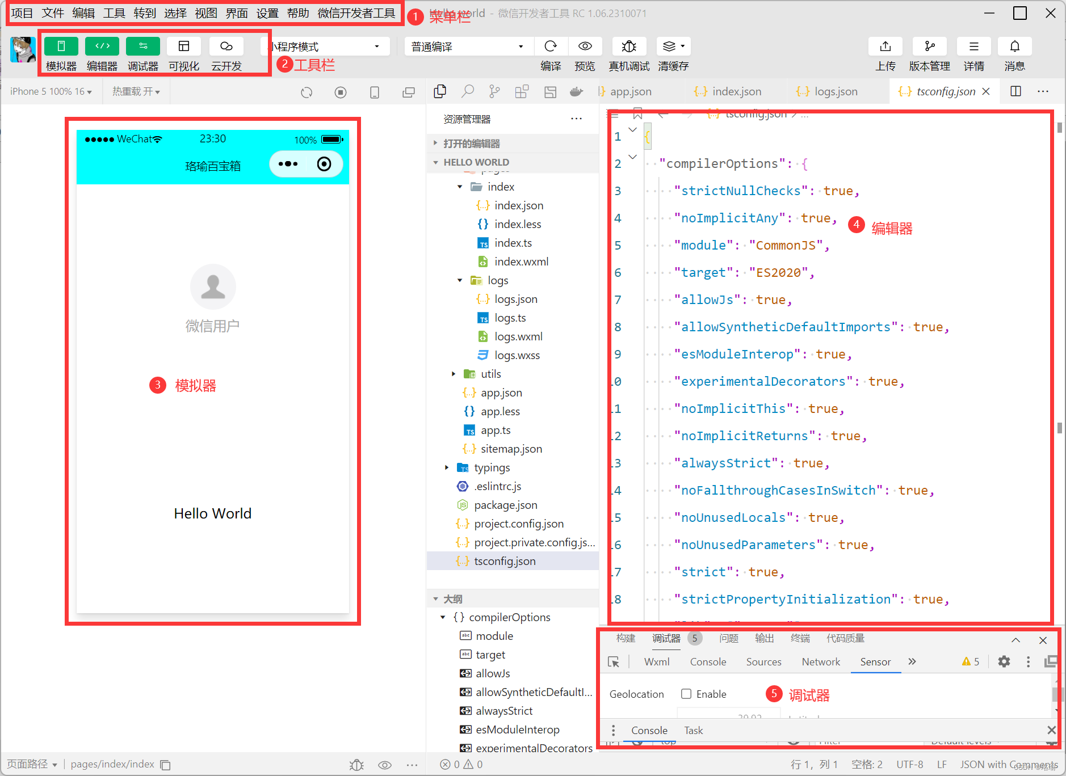The width and height of the screenshot is (1066, 776).
Task: Collapse compilerOptions in the outline
Action: tap(443, 617)
